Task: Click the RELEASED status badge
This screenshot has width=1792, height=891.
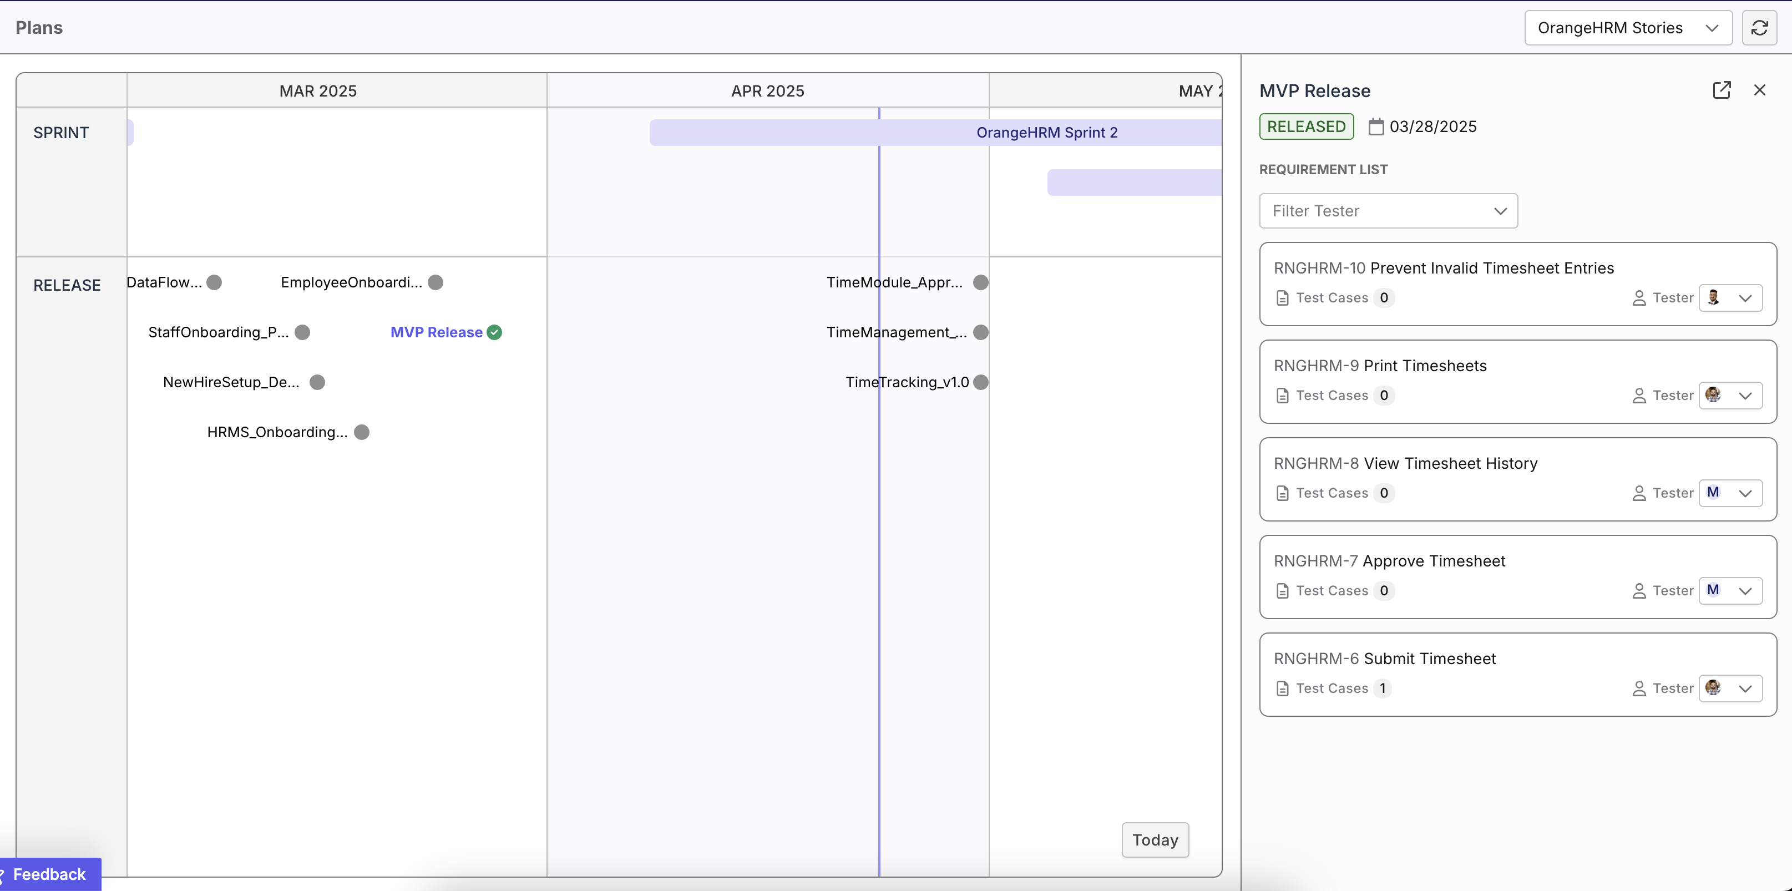Action: click(1306, 126)
